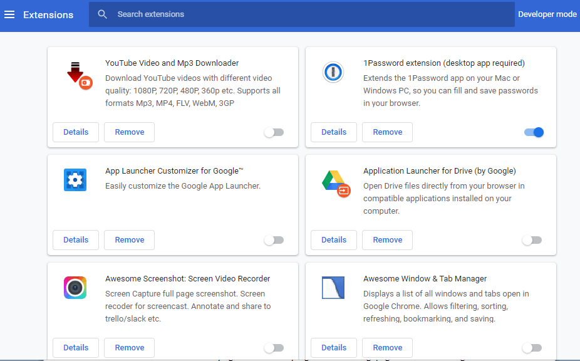Remove the 1Password extension

coord(387,132)
